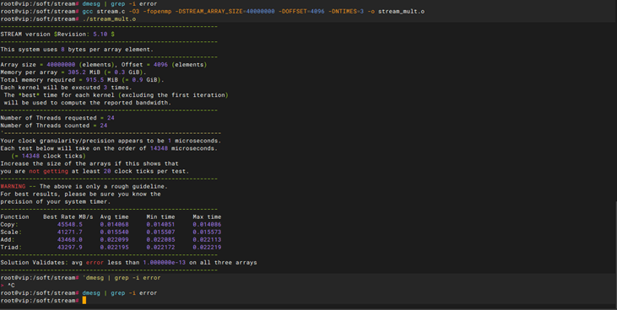
Task: Click the Total memory required 915.5 MiB value
Action: point(102,80)
